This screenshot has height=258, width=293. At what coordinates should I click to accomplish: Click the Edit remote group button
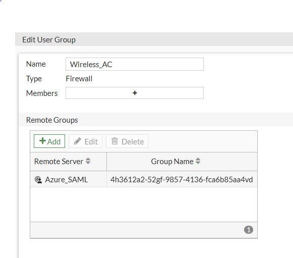tap(86, 141)
